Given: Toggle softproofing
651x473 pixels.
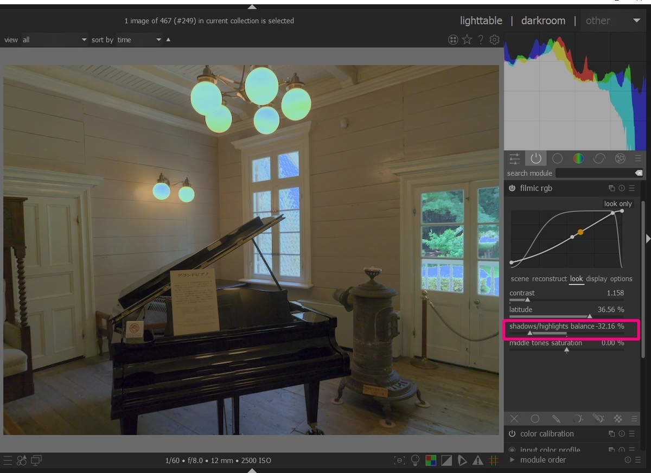Looking at the screenshot, I should [x=462, y=461].
